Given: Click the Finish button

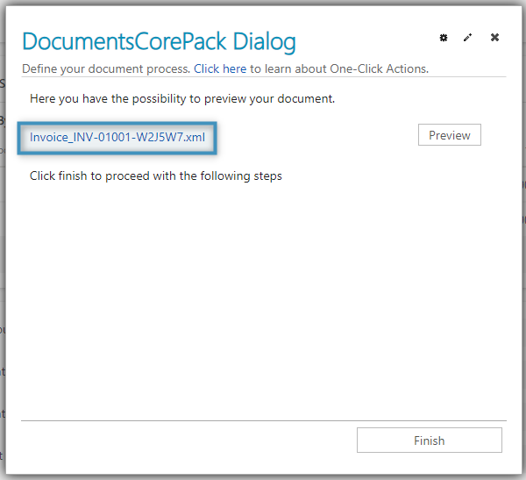Looking at the screenshot, I should pos(430,440).
